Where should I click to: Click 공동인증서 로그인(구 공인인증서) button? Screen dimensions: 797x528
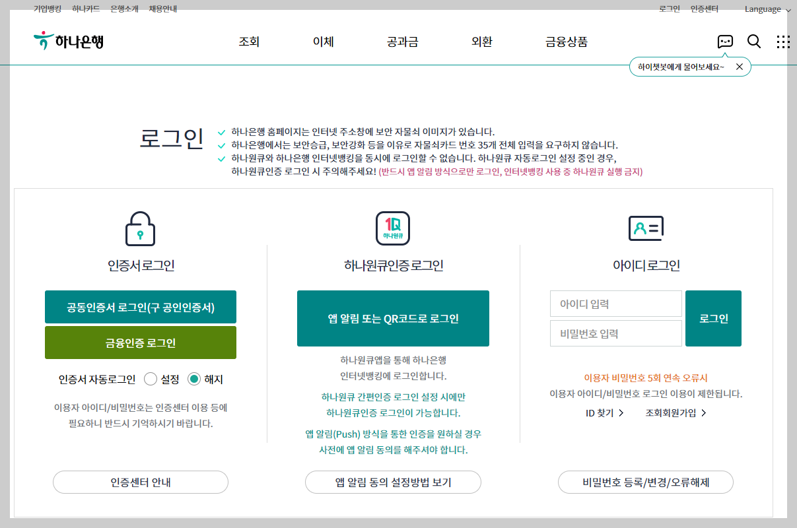tap(141, 307)
